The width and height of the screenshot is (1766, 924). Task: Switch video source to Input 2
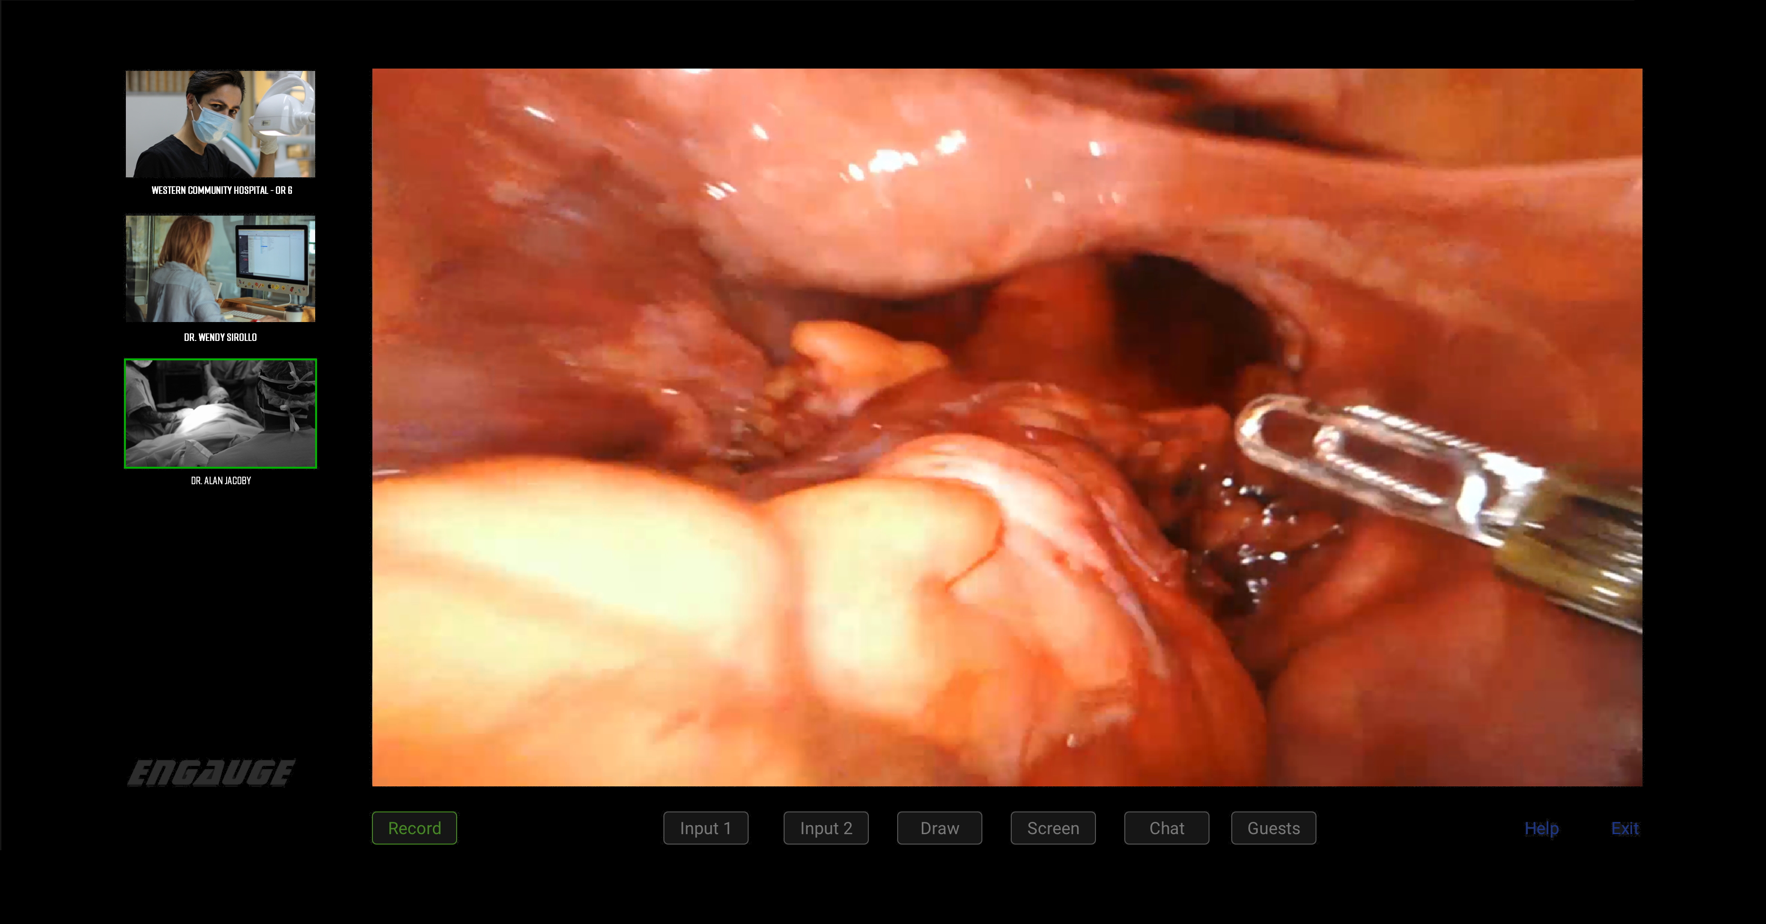coord(826,828)
